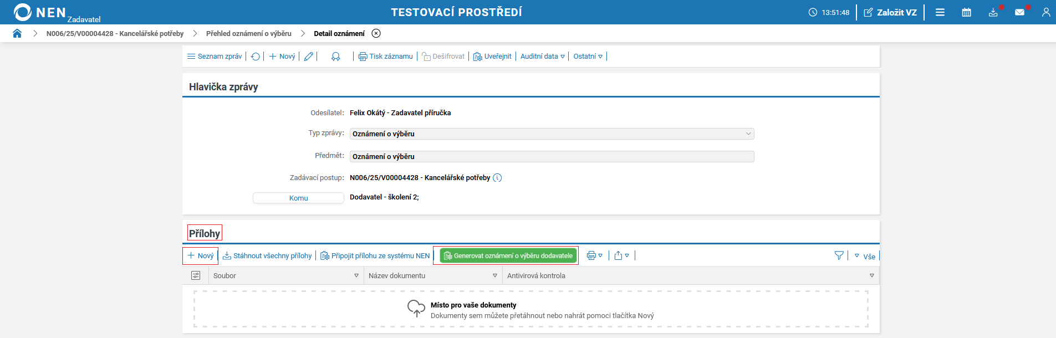Click the filter funnel icon in Přílohy

pyautogui.click(x=839, y=255)
